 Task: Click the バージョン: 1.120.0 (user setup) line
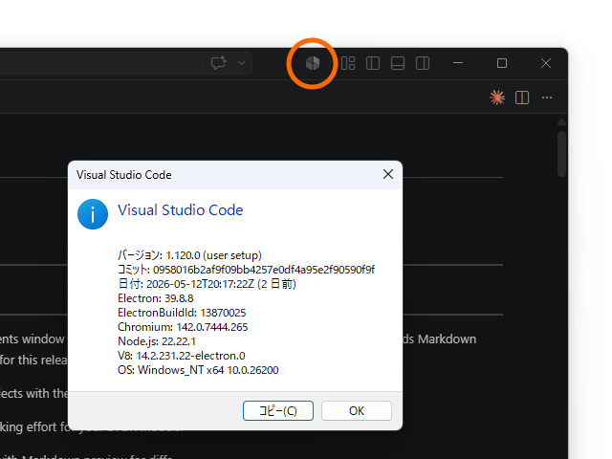189,255
